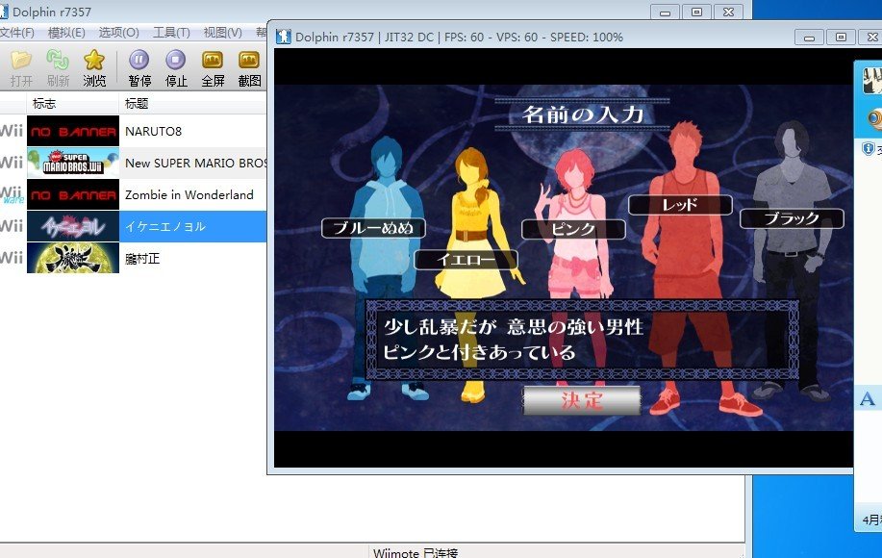Image resolution: width=882 pixels, height=558 pixels.
Task: Open the 视图(V) menu
Action: [x=220, y=31]
